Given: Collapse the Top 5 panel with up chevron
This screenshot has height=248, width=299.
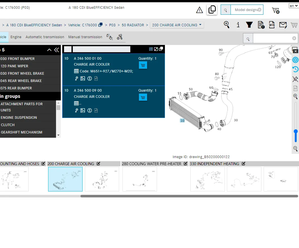Looking at the screenshot, I should 49,50.
